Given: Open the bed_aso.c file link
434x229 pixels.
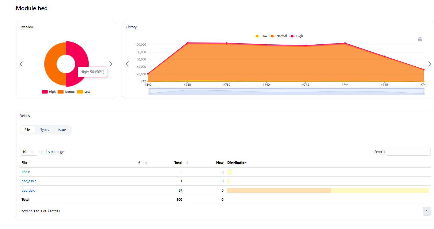Looking at the screenshot, I should [x=29, y=181].
